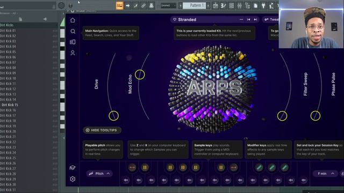Open Your Stuff profile icon
This screenshot has width=344, height=193.
(x=73, y=53)
